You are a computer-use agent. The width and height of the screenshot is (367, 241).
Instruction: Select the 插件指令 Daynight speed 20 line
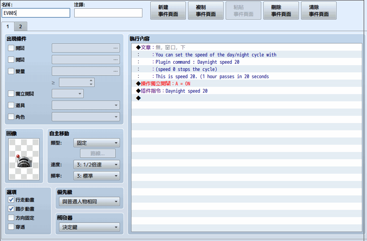[247, 91]
